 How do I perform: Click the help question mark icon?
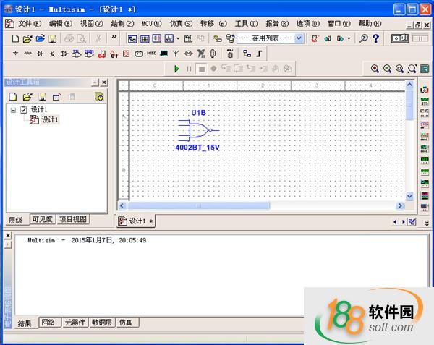(x=376, y=38)
